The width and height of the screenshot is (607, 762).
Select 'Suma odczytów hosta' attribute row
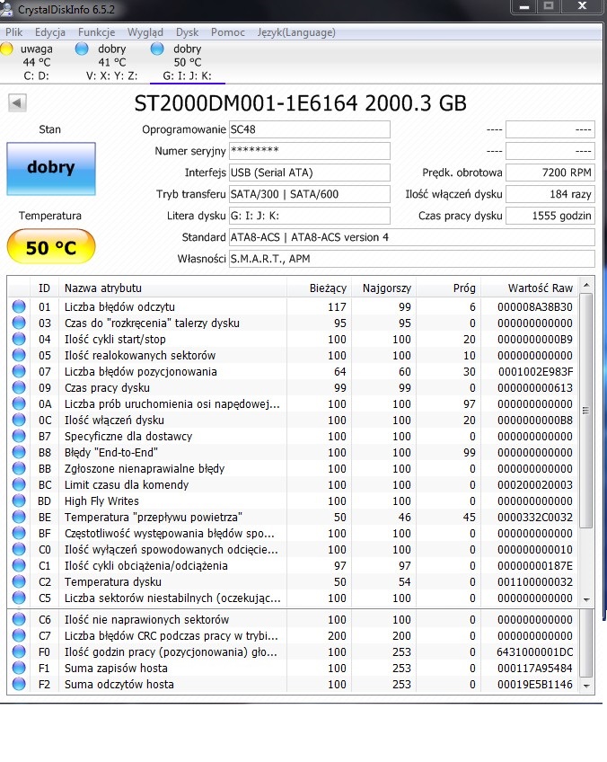coord(294,684)
